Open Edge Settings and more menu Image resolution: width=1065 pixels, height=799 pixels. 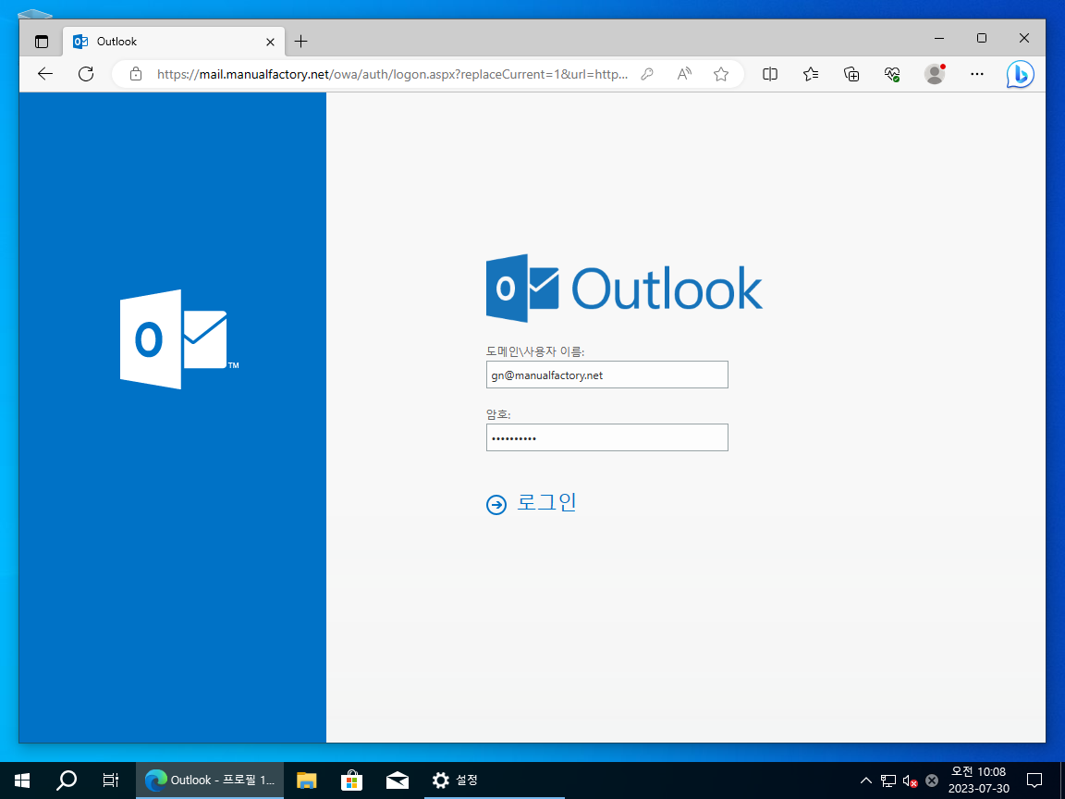coord(976,74)
